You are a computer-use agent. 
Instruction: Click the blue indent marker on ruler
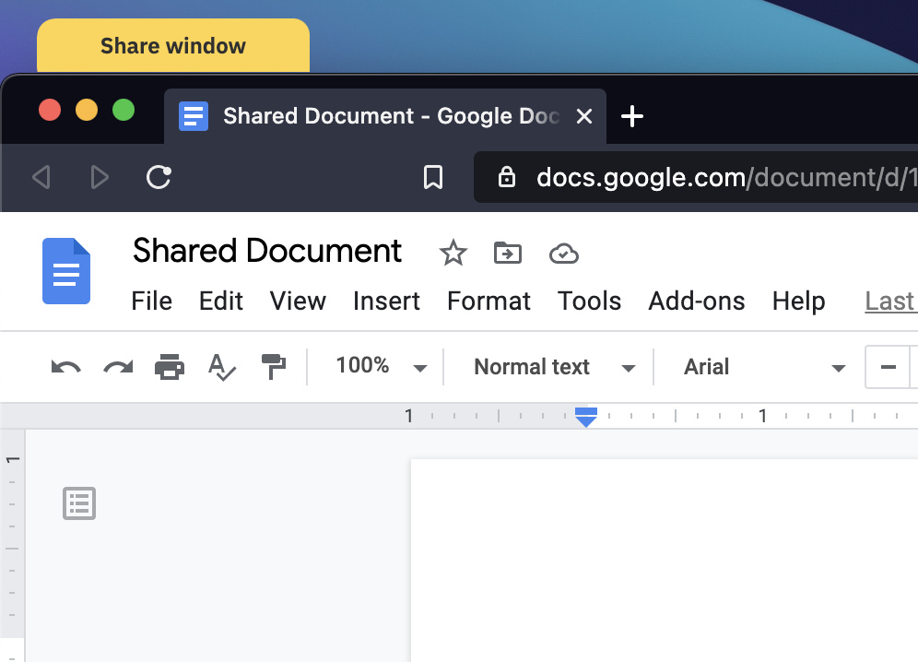pyautogui.click(x=586, y=417)
